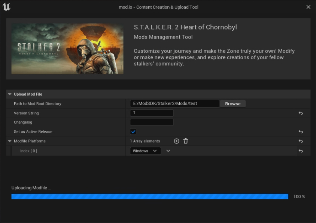Add a new Modfile Platforms array element

pos(176,141)
